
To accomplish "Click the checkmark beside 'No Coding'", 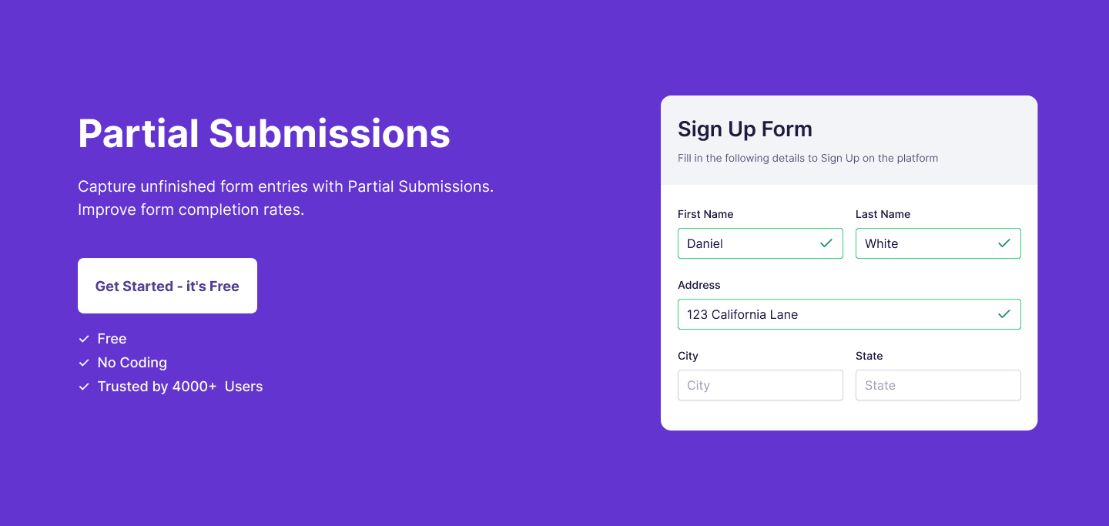I will (x=84, y=362).
